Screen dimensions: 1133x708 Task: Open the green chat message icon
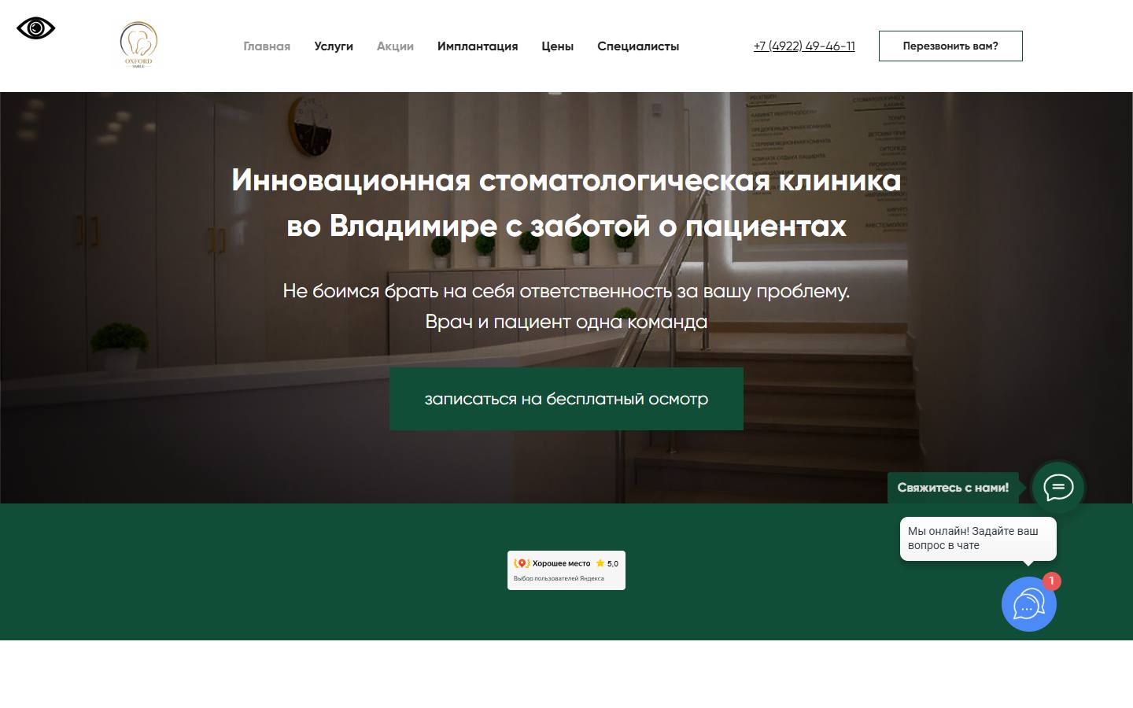(x=1058, y=488)
